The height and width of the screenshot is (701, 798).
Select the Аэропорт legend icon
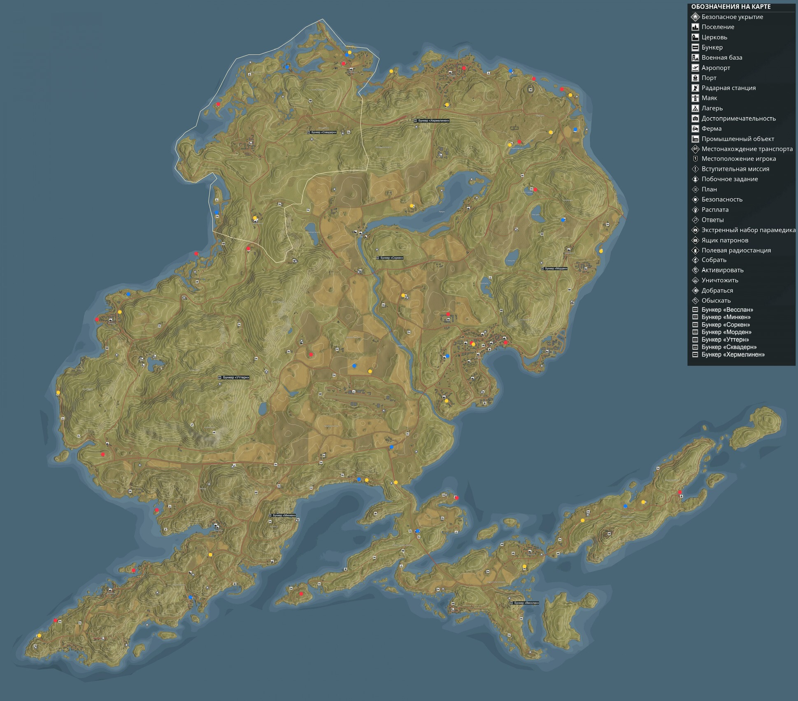click(695, 67)
